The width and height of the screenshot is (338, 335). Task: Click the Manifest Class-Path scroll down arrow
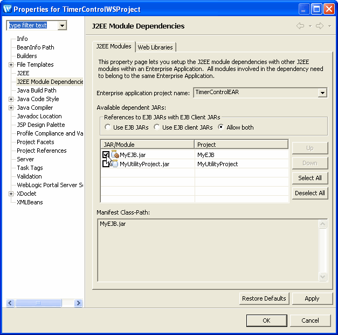point(322,276)
